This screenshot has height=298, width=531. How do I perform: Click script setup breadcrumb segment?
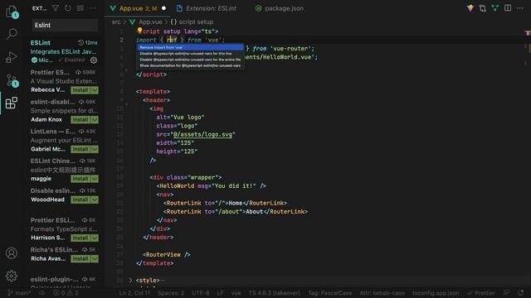point(192,22)
